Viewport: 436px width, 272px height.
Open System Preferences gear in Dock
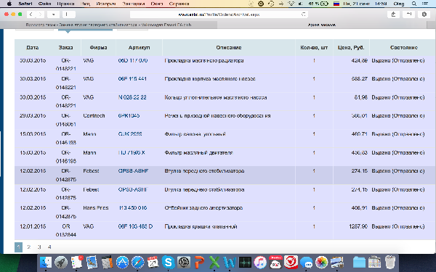184,263
